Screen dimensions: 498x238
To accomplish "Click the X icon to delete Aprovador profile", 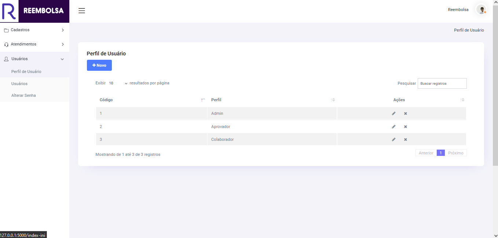I will click(x=405, y=127).
